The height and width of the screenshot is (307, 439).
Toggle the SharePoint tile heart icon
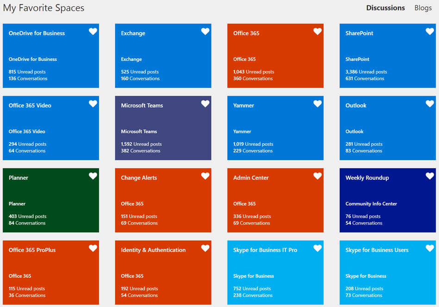click(x=430, y=31)
